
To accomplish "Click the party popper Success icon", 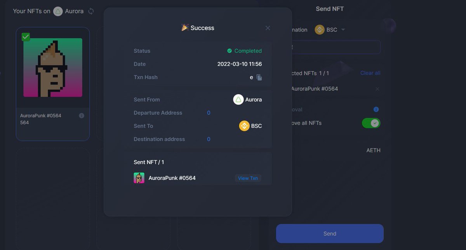I will pyautogui.click(x=185, y=28).
